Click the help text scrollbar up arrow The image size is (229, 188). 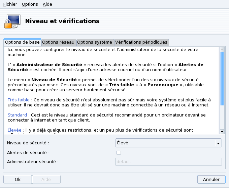tap(222, 50)
